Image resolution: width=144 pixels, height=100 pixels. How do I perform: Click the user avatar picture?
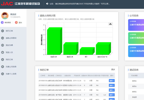(x=5, y=16)
